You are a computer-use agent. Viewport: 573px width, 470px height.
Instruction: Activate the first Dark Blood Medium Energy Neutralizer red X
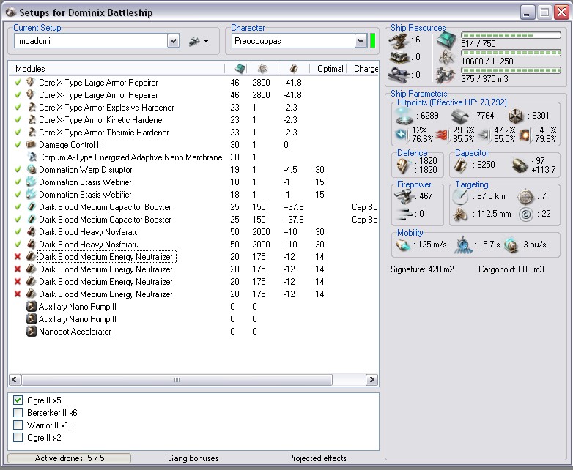click(18, 257)
